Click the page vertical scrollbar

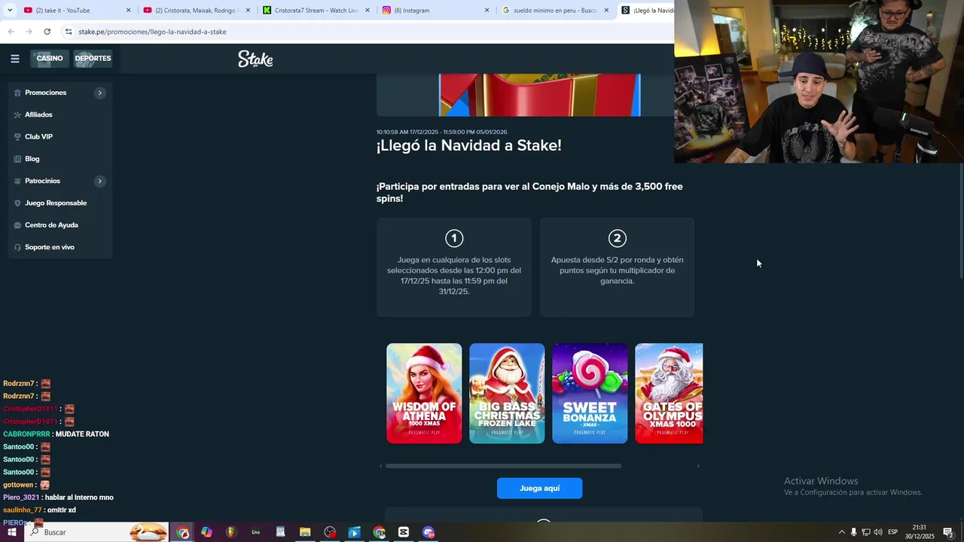pos(960,222)
